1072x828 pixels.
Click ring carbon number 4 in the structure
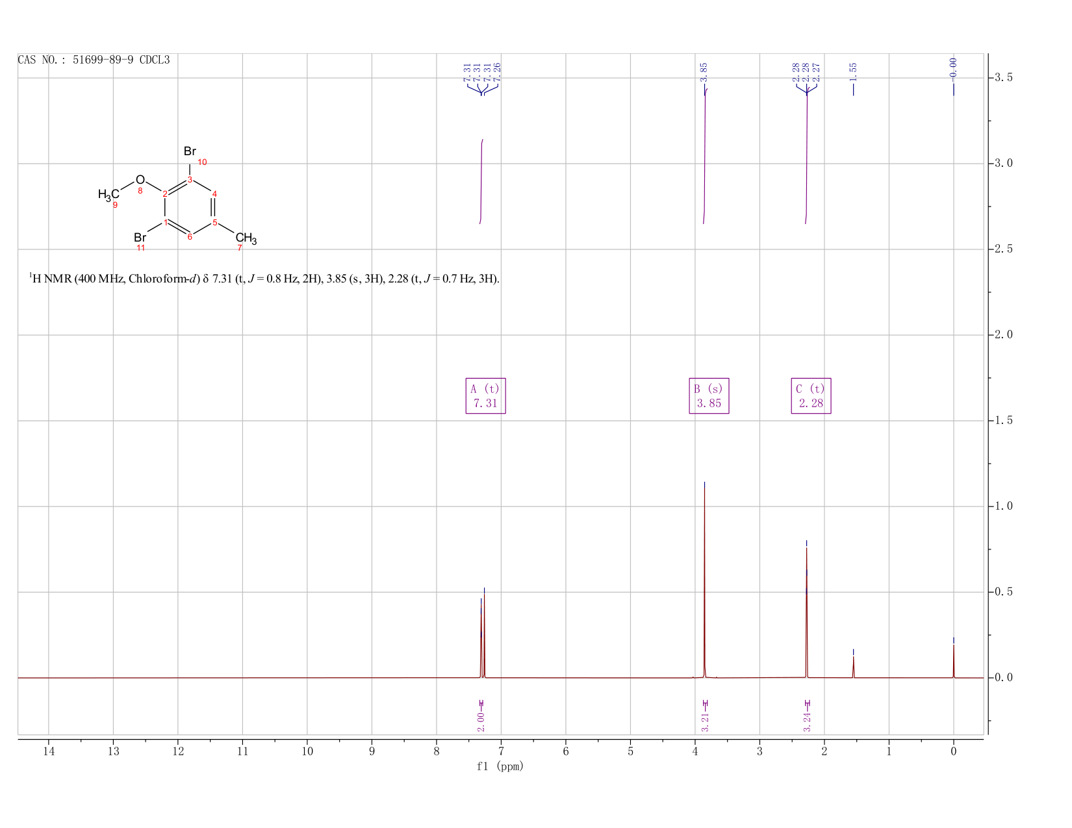coord(215,194)
